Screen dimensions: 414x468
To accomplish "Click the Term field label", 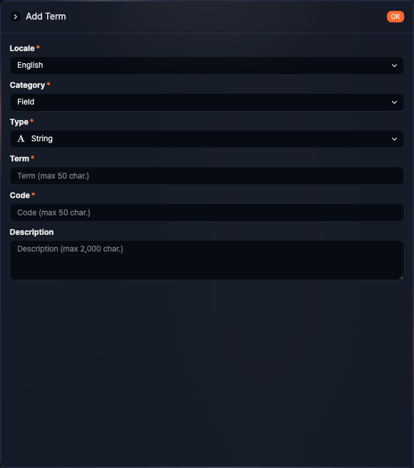I will 20,158.
